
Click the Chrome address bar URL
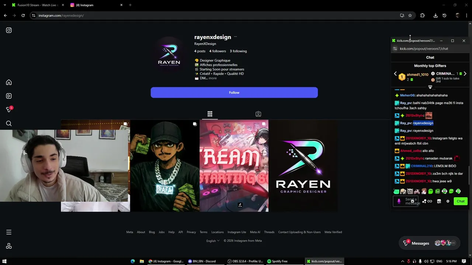pos(61,15)
